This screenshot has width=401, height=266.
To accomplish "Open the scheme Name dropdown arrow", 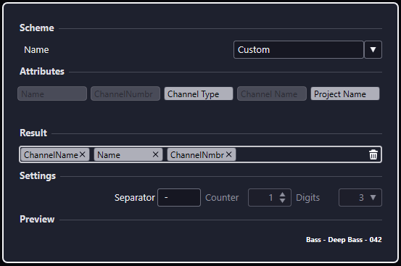I will click(x=373, y=49).
